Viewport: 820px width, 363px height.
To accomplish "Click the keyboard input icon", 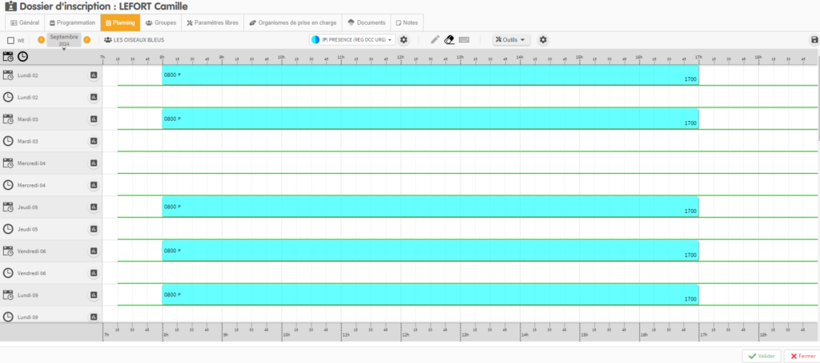I will click(464, 39).
